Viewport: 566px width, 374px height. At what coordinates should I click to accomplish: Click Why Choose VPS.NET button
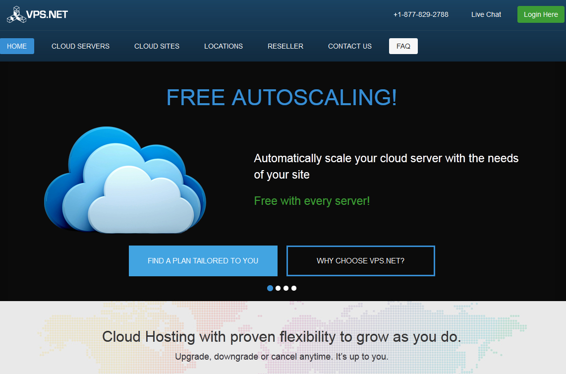tap(361, 261)
